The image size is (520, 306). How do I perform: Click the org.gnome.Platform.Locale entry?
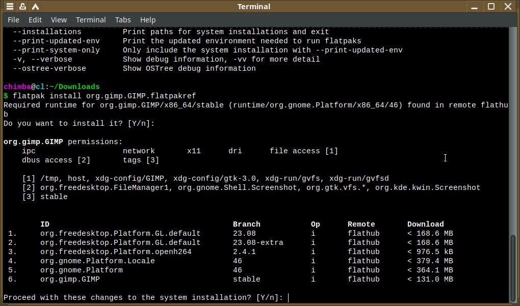pos(97,261)
